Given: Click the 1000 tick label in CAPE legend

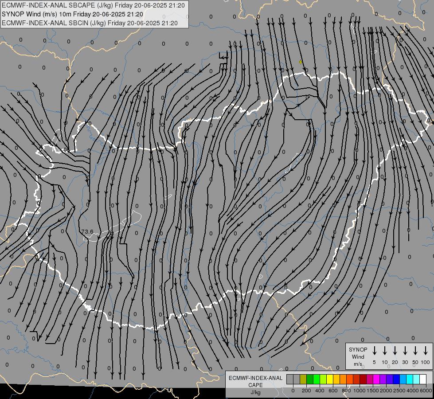Looking at the screenshot, I should [360, 391].
